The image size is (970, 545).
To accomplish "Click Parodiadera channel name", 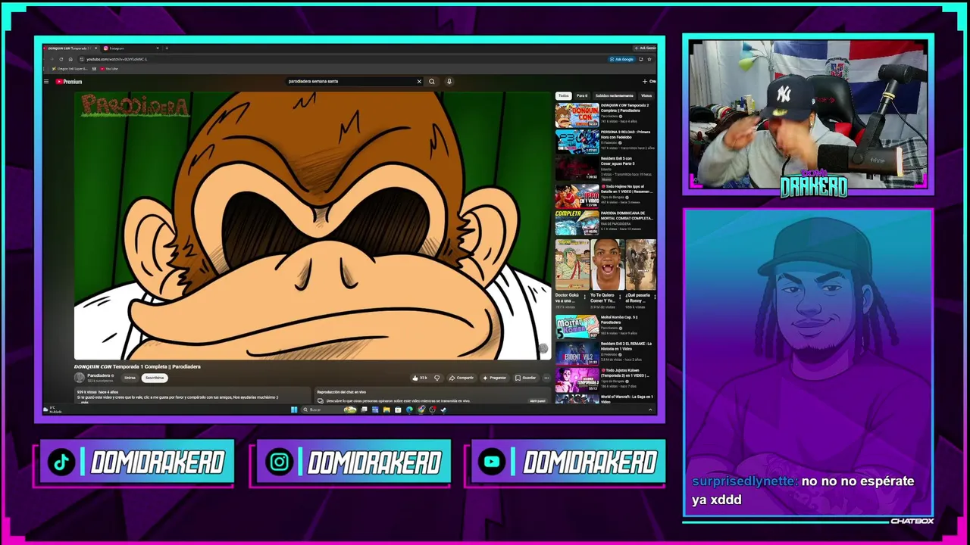I will (x=99, y=375).
